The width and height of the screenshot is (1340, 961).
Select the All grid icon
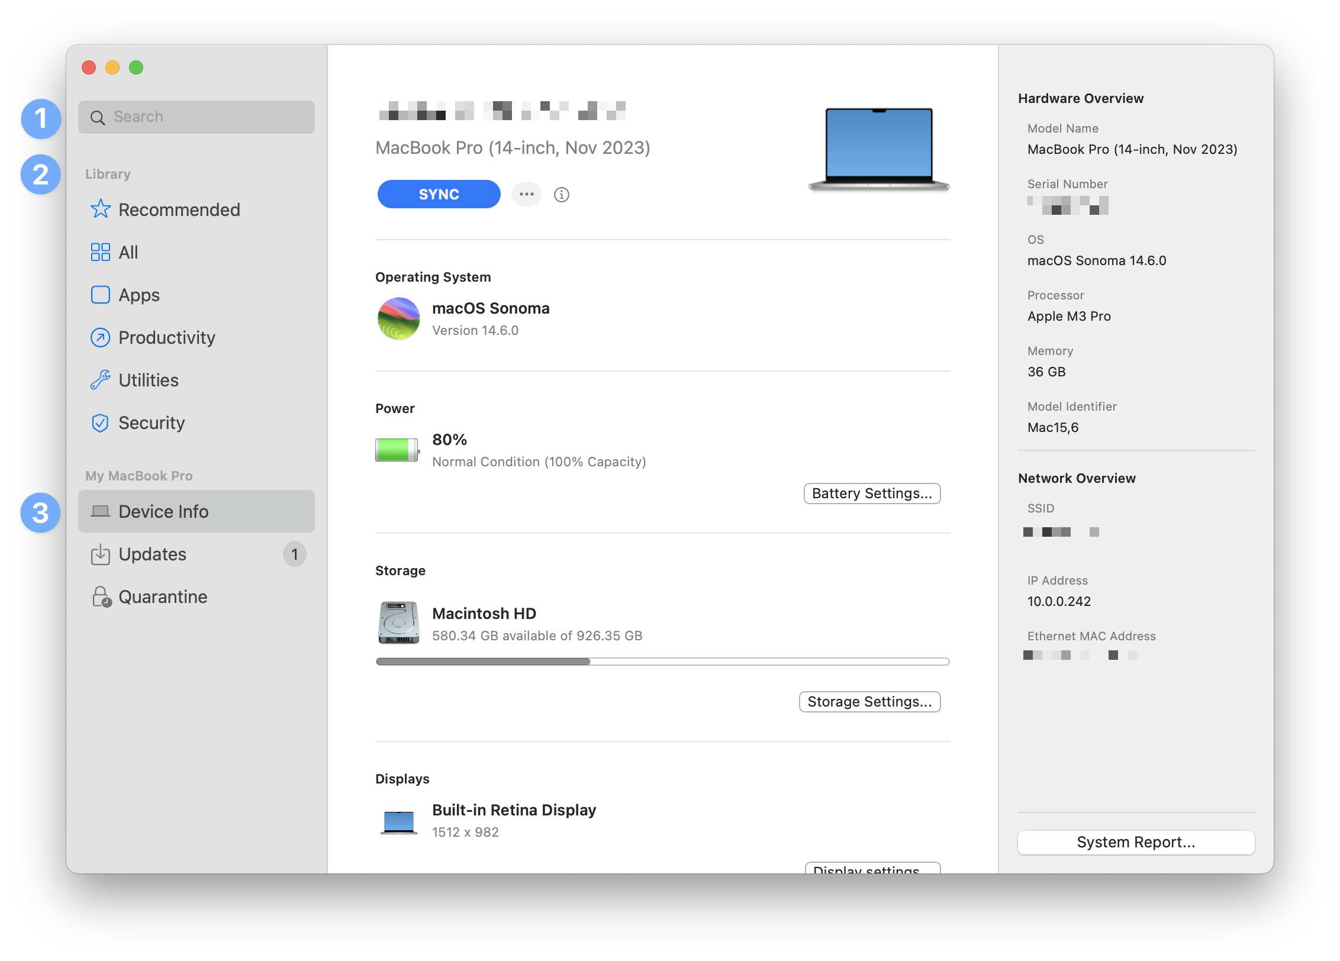coord(100,252)
